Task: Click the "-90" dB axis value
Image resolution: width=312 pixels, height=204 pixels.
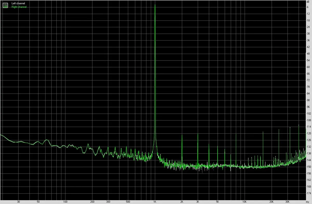Action: pos(308,100)
